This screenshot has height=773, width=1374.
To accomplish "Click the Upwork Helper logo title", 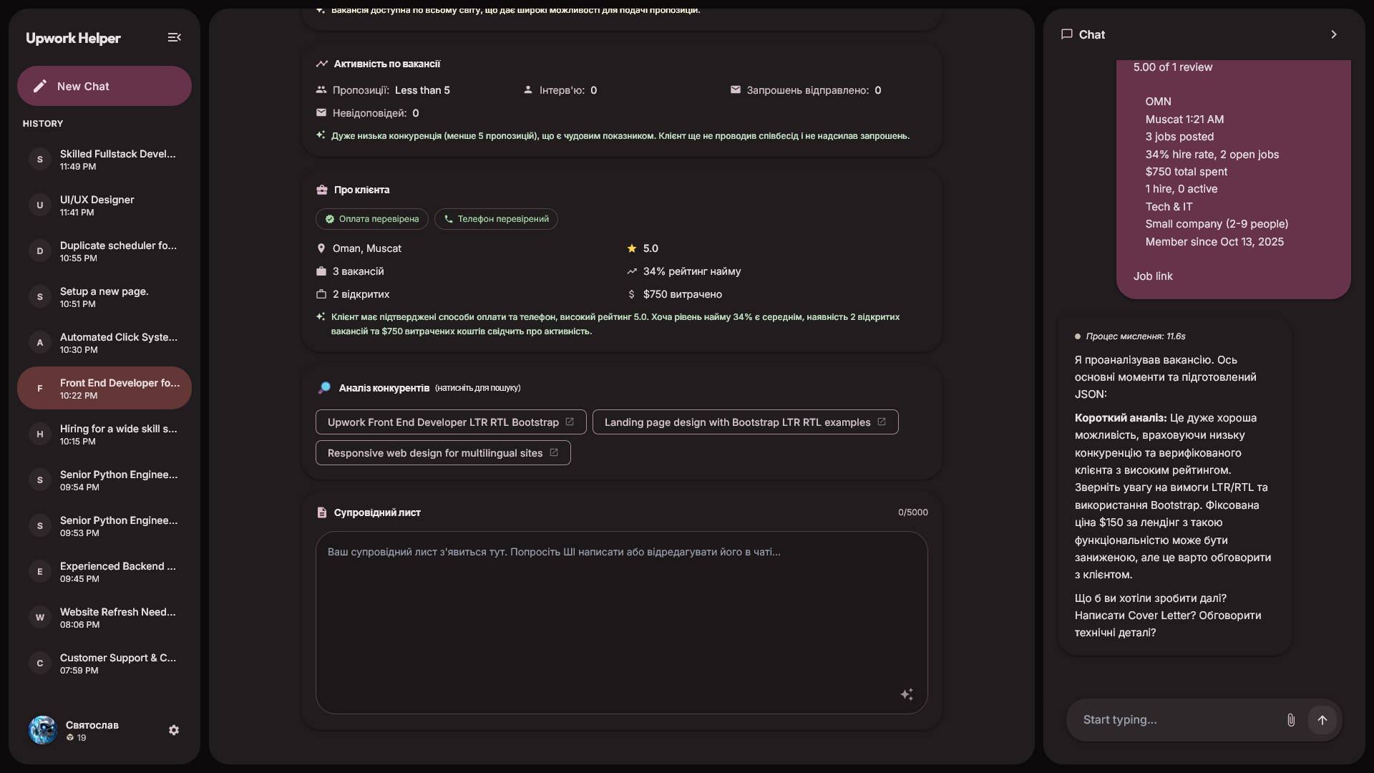I will point(73,38).
